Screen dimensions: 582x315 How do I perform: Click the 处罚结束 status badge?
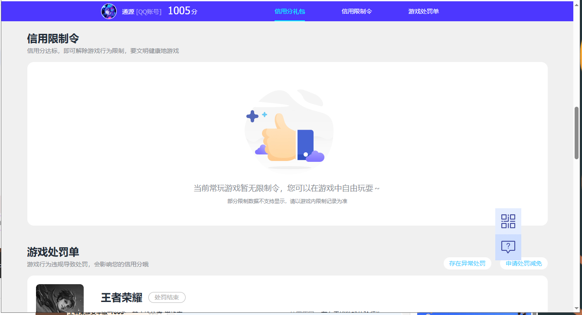[167, 298]
